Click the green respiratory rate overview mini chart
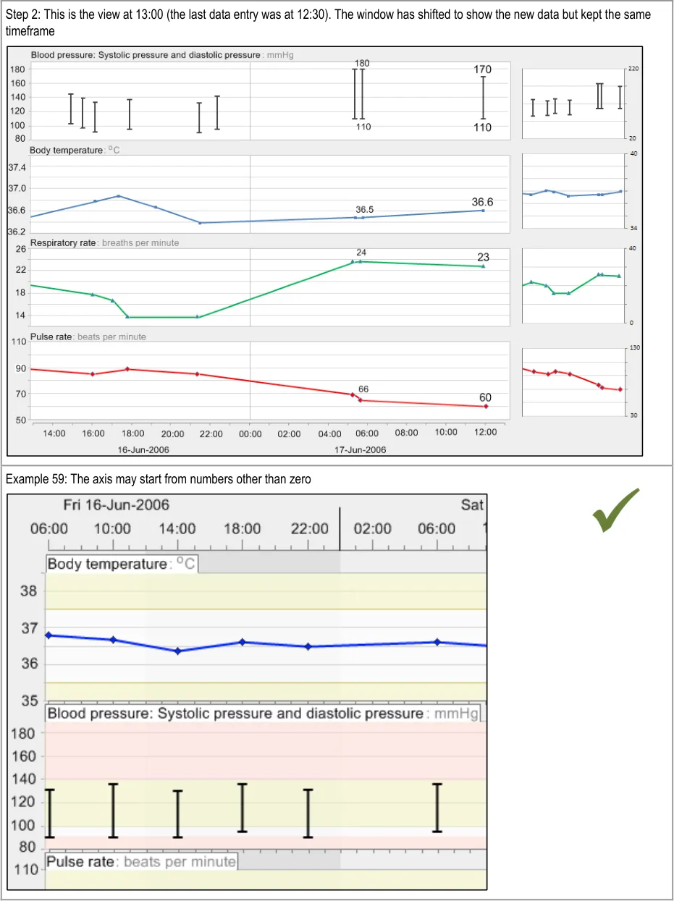Screen dimensions: 674x901 pos(573,284)
